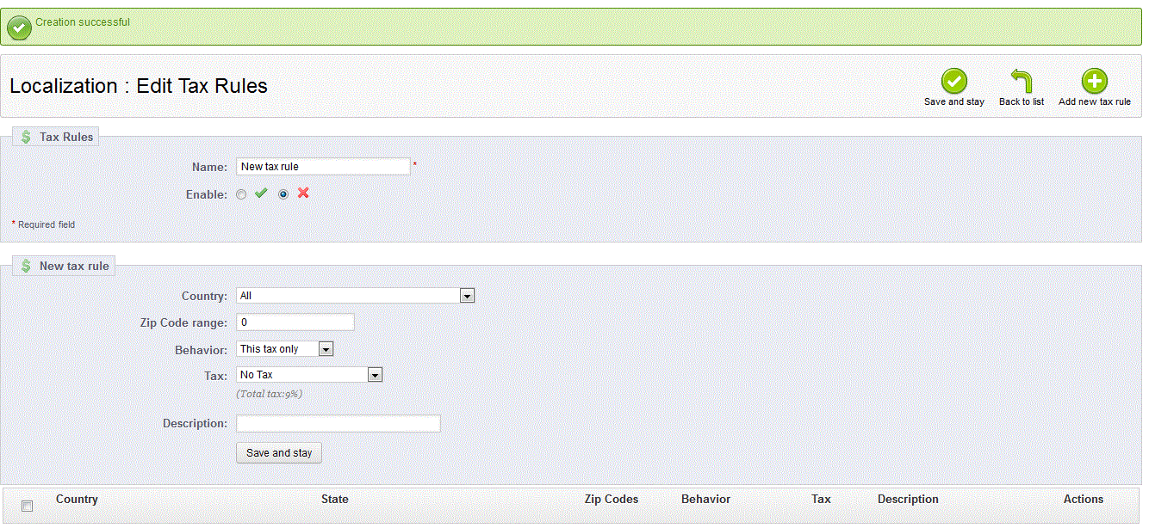The image size is (1149, 528).
Task: Click the Zip Codes column header
Action: click(x=611, y=500)
